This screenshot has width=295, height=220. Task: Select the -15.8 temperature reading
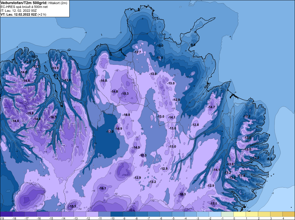pos(30,113)
